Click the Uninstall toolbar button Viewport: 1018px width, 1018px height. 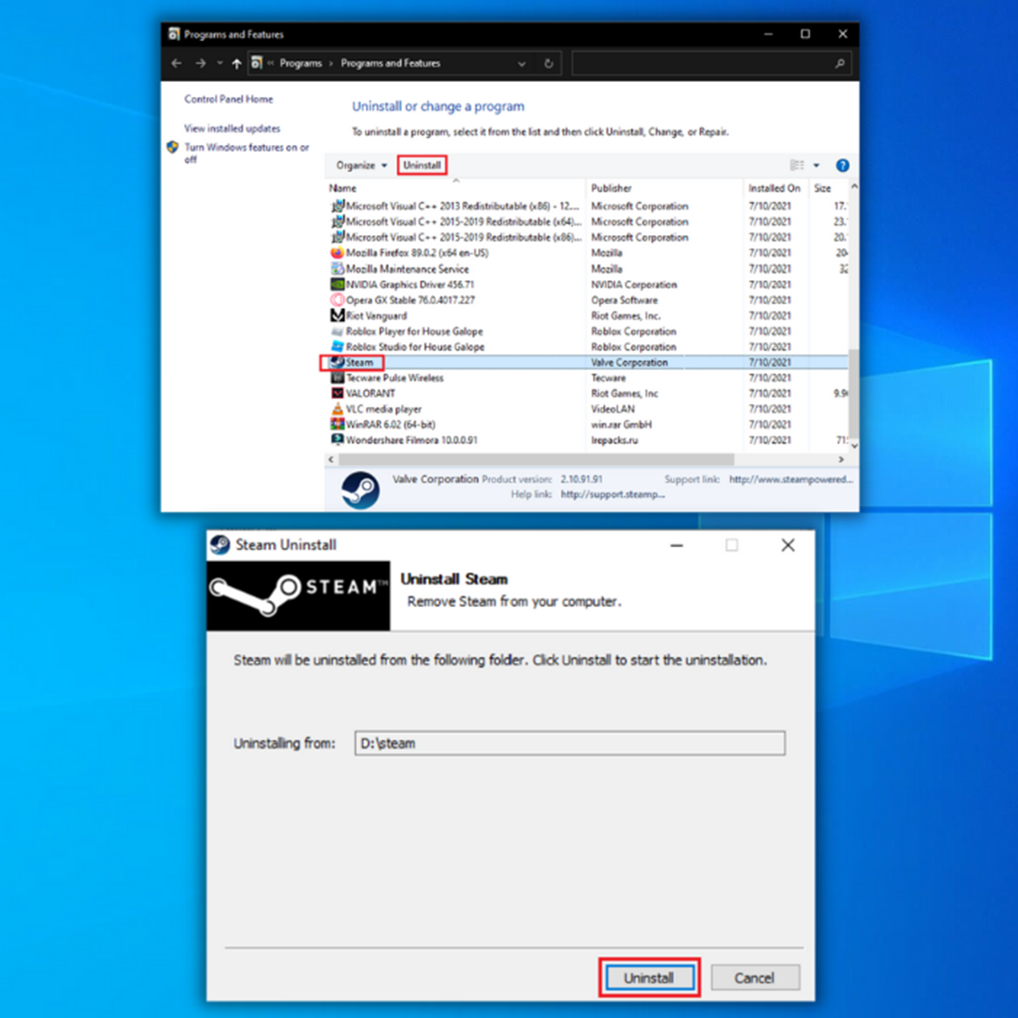422,165
